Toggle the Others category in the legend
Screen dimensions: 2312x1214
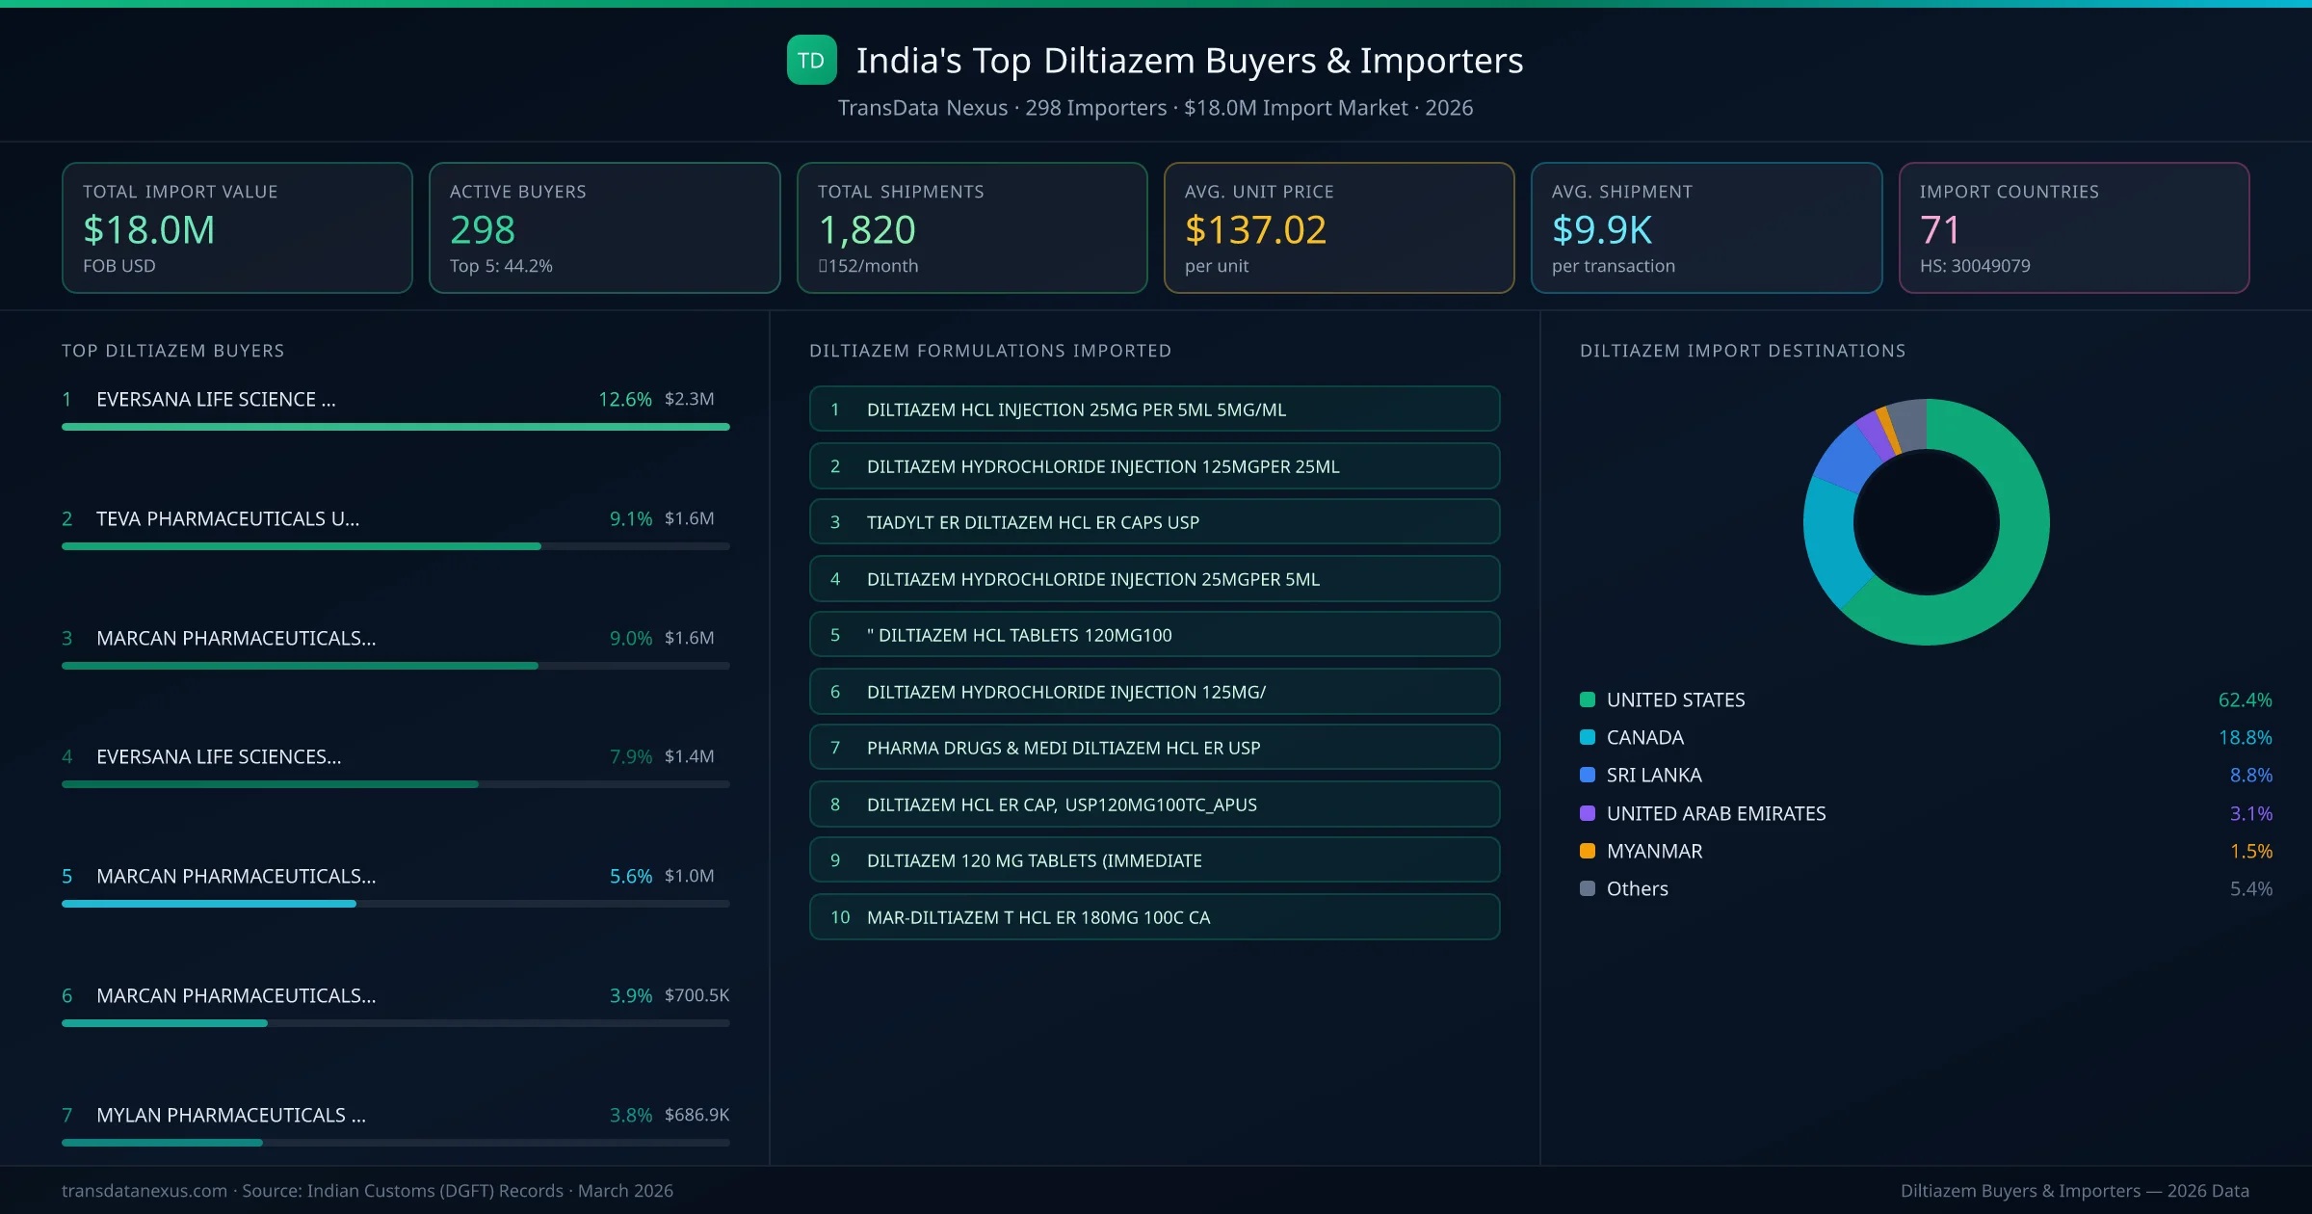point(1636,888)
